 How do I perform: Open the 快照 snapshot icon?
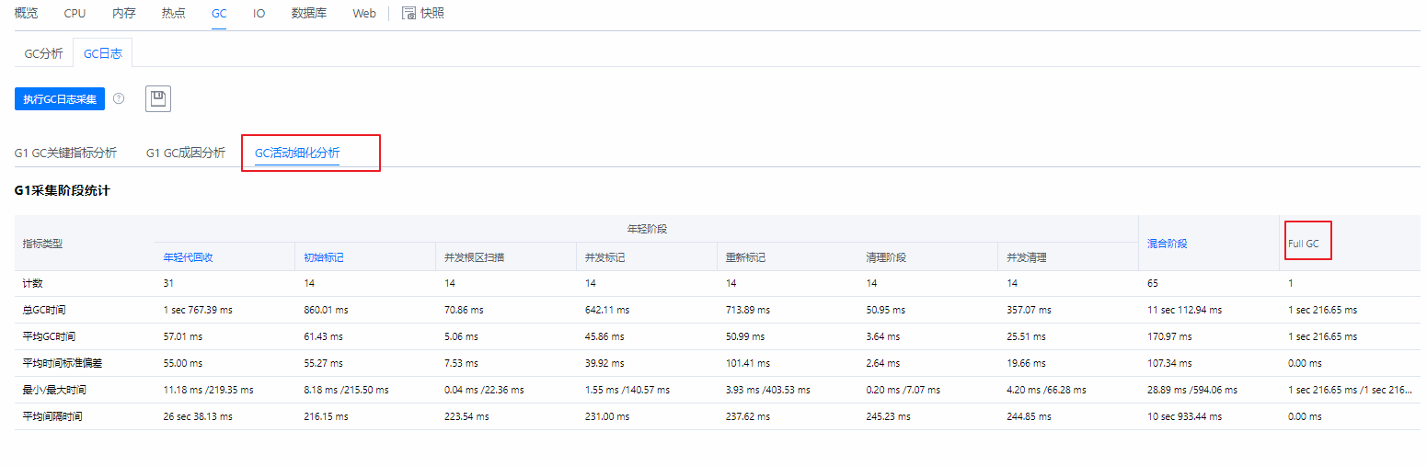pos(409,14)
